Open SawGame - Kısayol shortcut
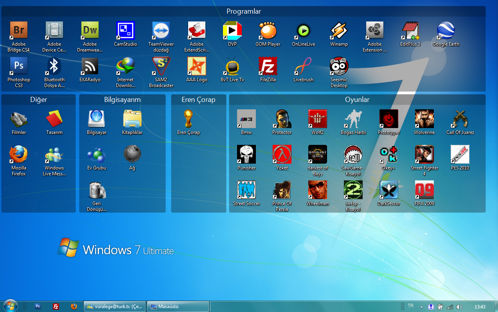Image resolution: width=498 pixels, height=312 pixels. click(x=353, y=154)
